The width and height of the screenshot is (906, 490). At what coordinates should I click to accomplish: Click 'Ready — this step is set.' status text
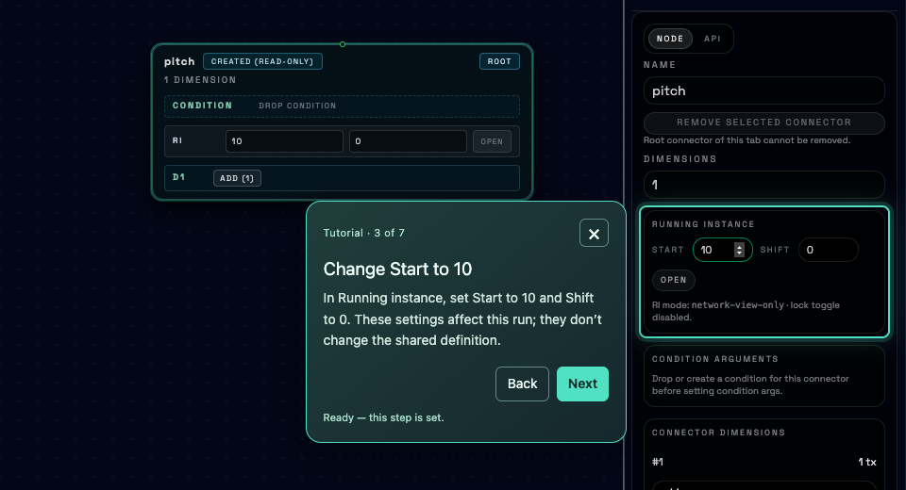coord(384,417)
